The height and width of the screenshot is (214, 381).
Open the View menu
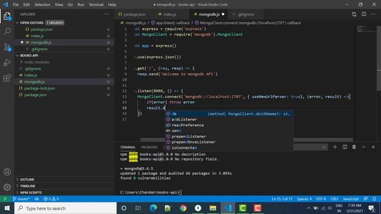[59, 5]
